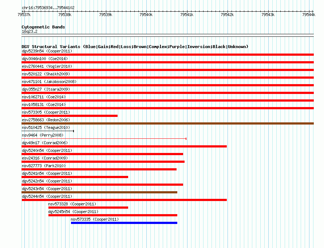Click the 79539k ruler tick label

[x=106, y=15]
